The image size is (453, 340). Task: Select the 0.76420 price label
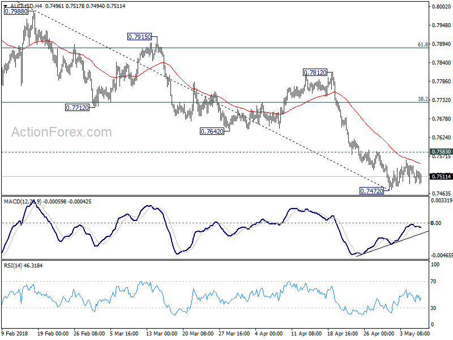212,131
